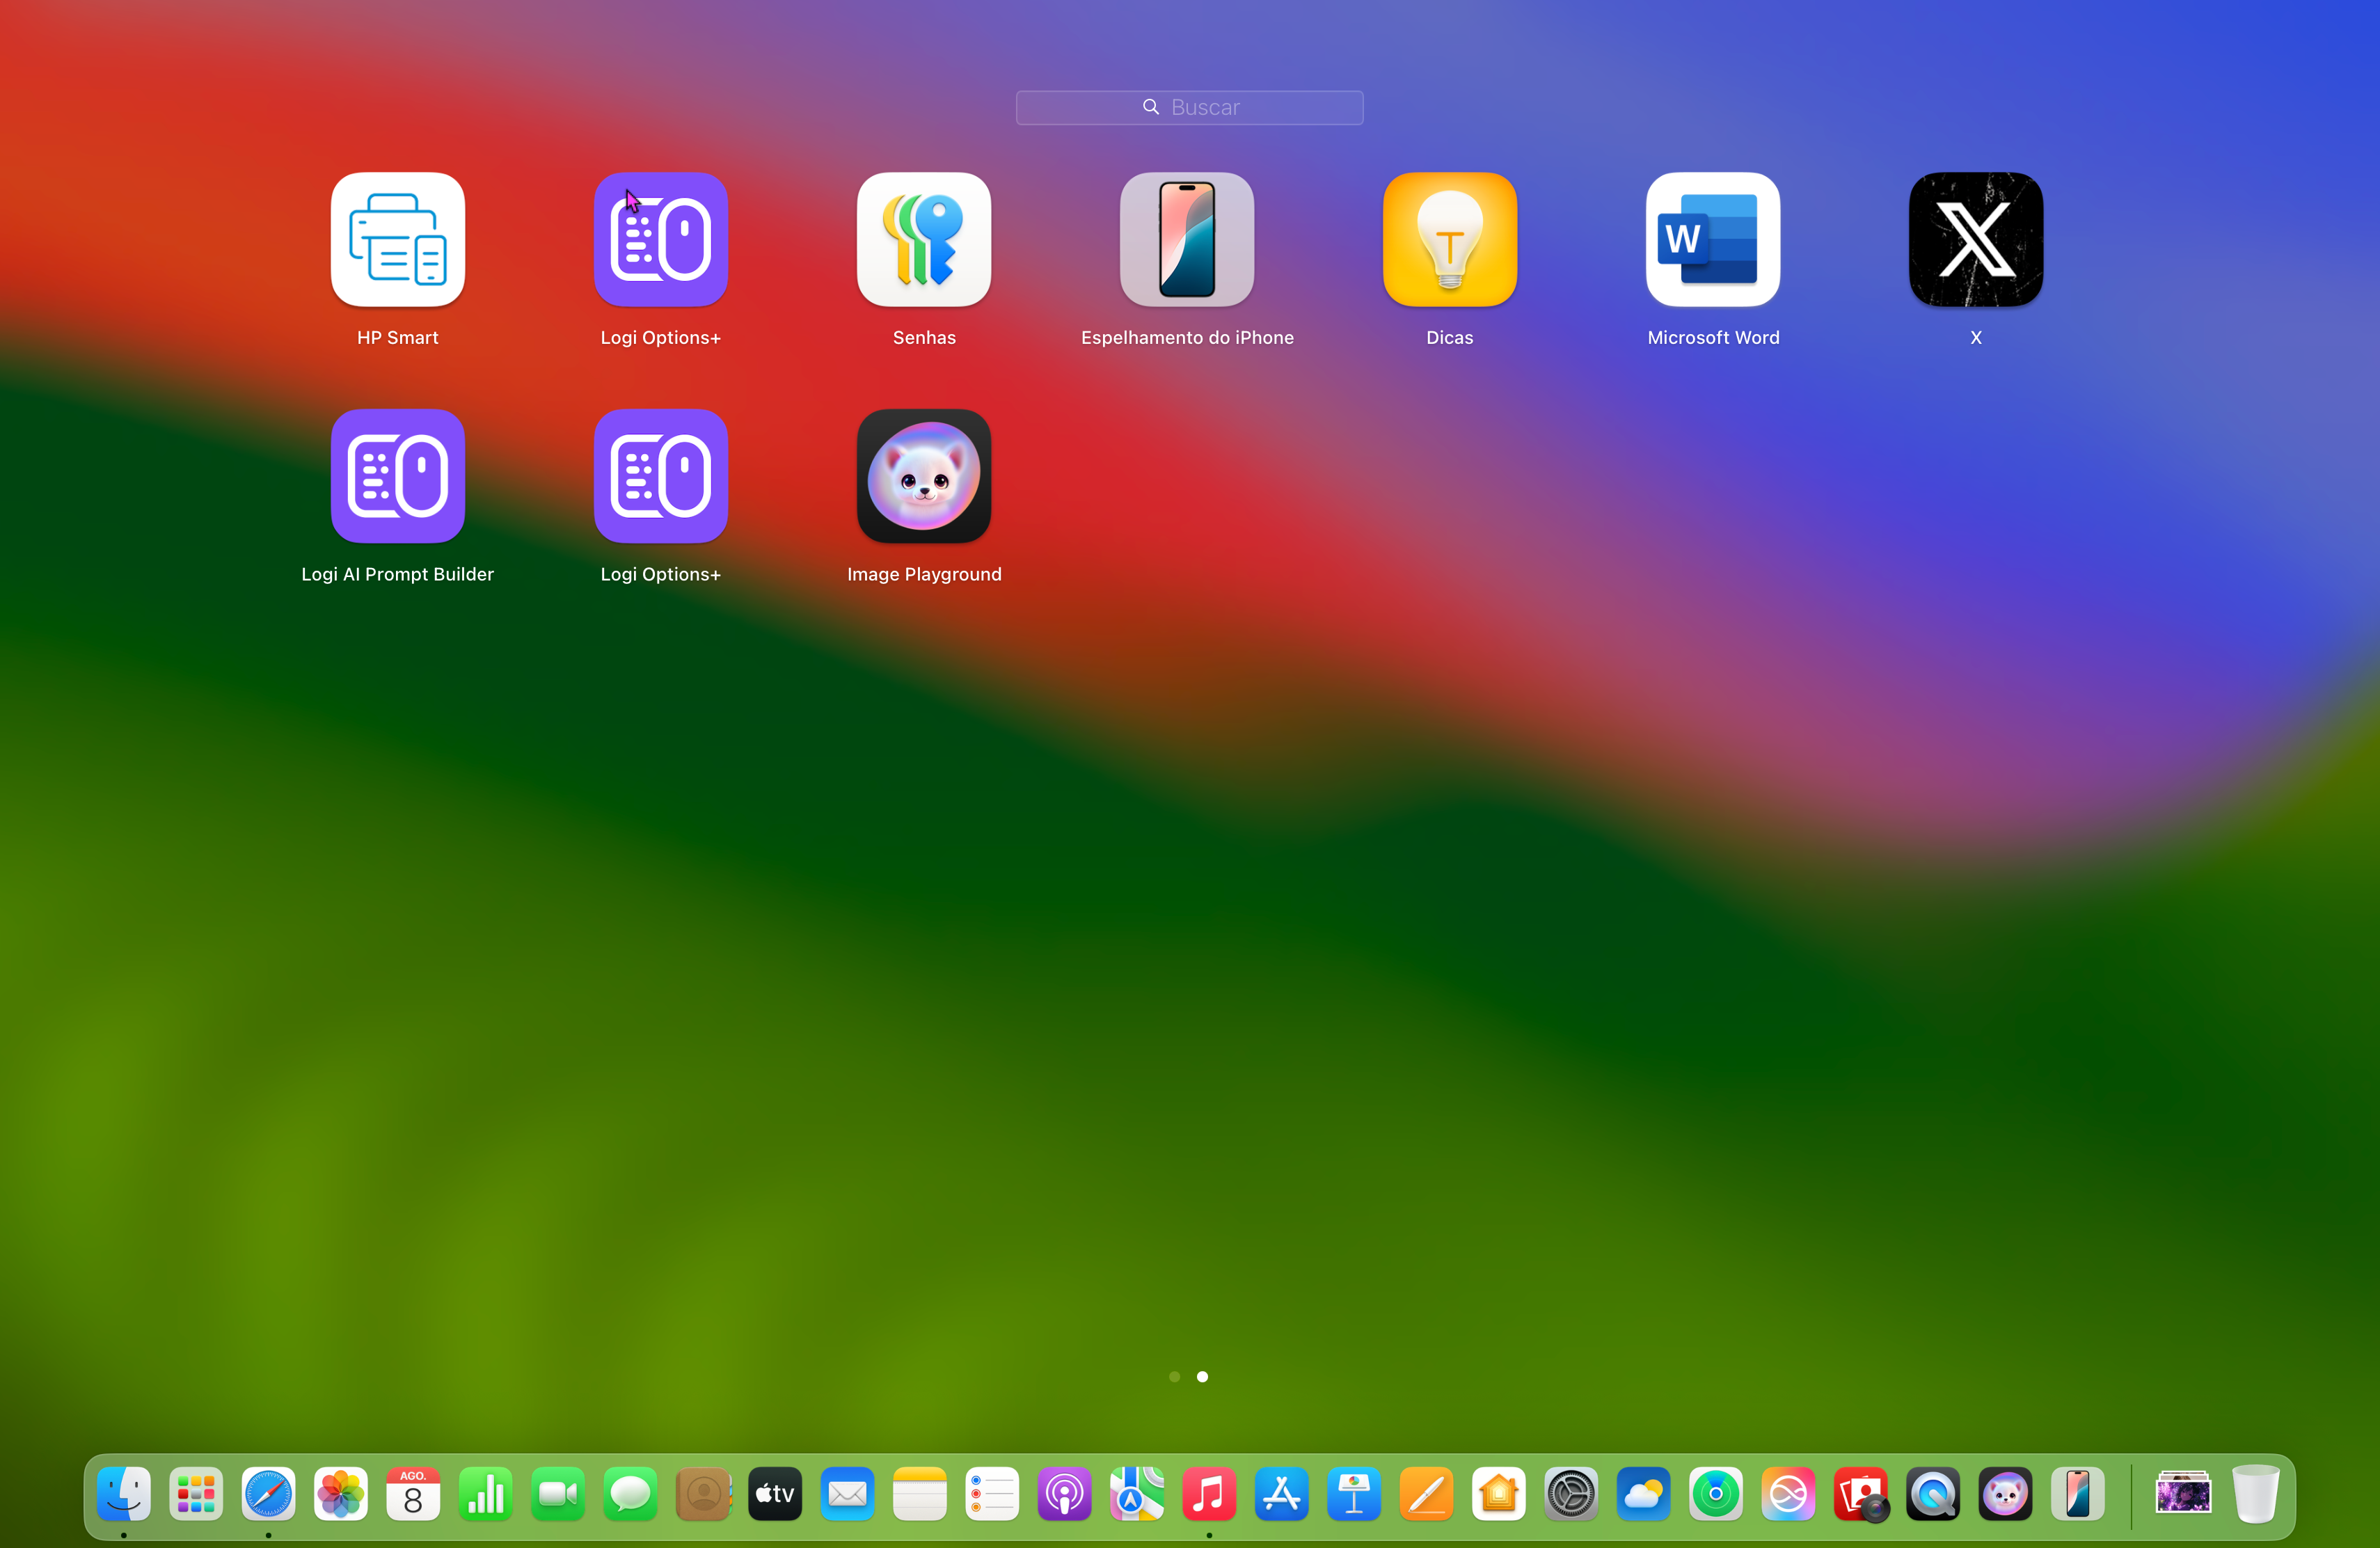
Task: Open Photos app in the Dock
Action: point(341,1494)
